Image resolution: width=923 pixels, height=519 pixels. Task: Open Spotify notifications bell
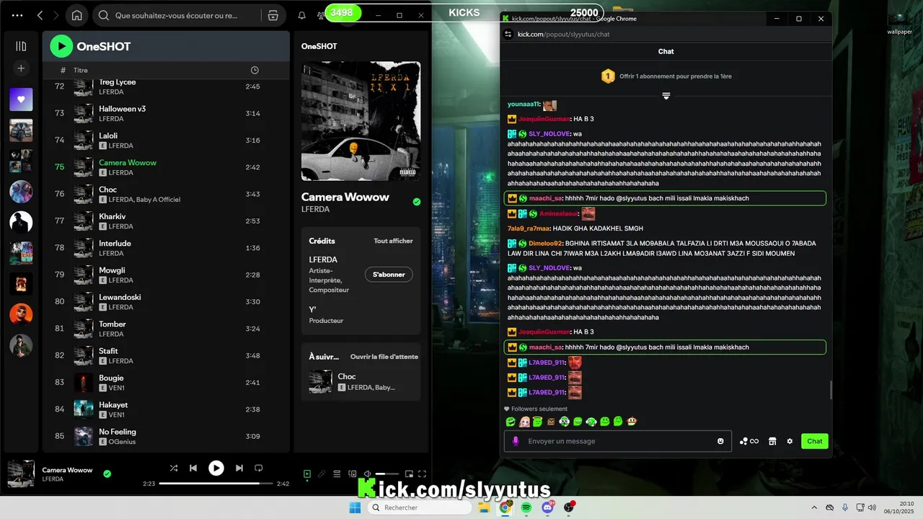tap(301, 15)
